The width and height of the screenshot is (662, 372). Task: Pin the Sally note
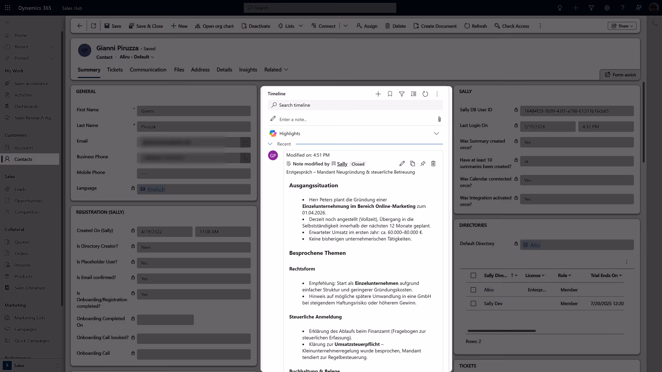423,163
